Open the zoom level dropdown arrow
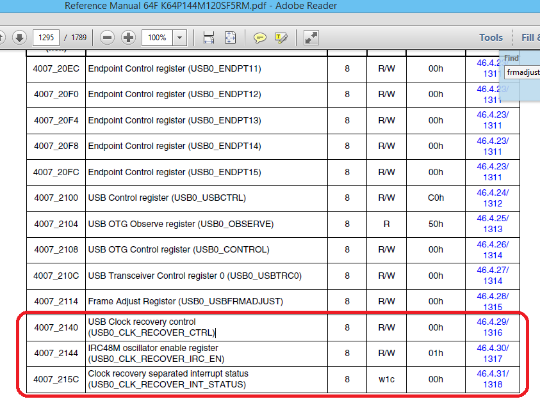Image resolution: width=540 pixels, height=406 pixels. pyautogui.click(x=180, y=38)
